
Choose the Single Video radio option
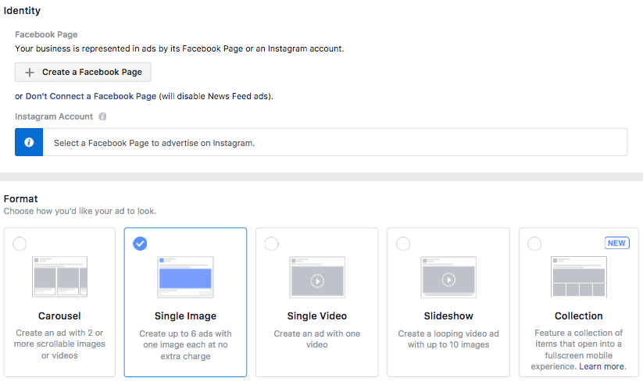(x=271, y=244)
